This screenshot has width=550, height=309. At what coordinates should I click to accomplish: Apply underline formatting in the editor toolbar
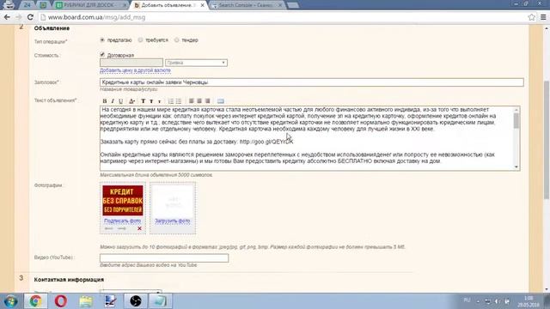(x=120, y=101)
